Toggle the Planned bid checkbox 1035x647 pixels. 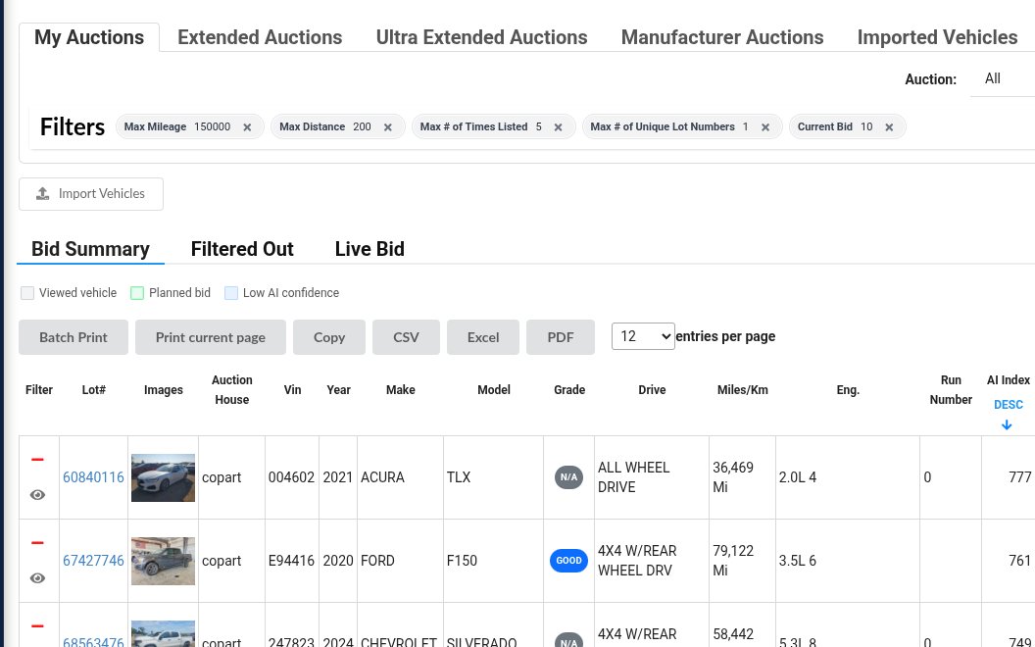click(x=137, y=293)
